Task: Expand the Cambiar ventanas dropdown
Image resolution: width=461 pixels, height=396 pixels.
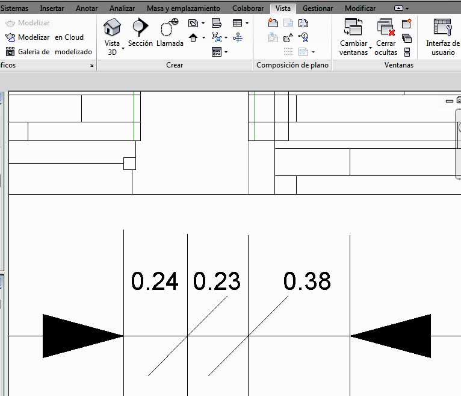Action: pyautogui.click(x=370, y=48)
